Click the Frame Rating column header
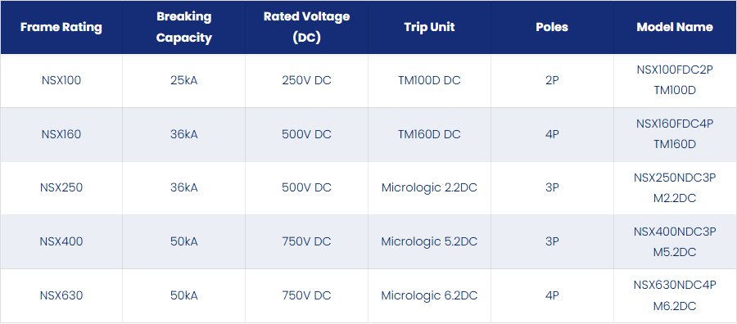This screenshot has height=324, width=737. [x=61, y=27]
